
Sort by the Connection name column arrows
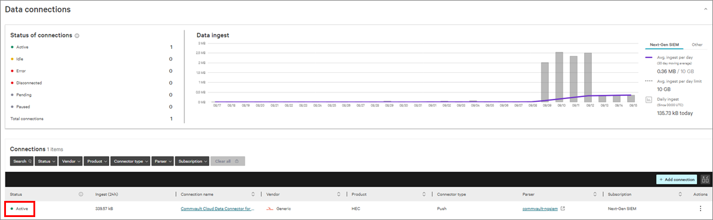click(x=253, y=194)
